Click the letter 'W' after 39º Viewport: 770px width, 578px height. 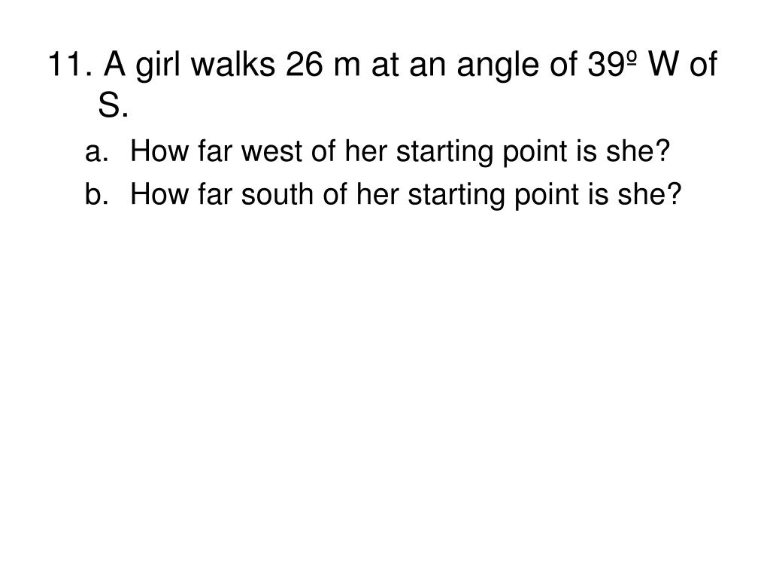tap(663, 65)
